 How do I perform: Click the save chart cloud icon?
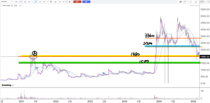tap(196, 2)
